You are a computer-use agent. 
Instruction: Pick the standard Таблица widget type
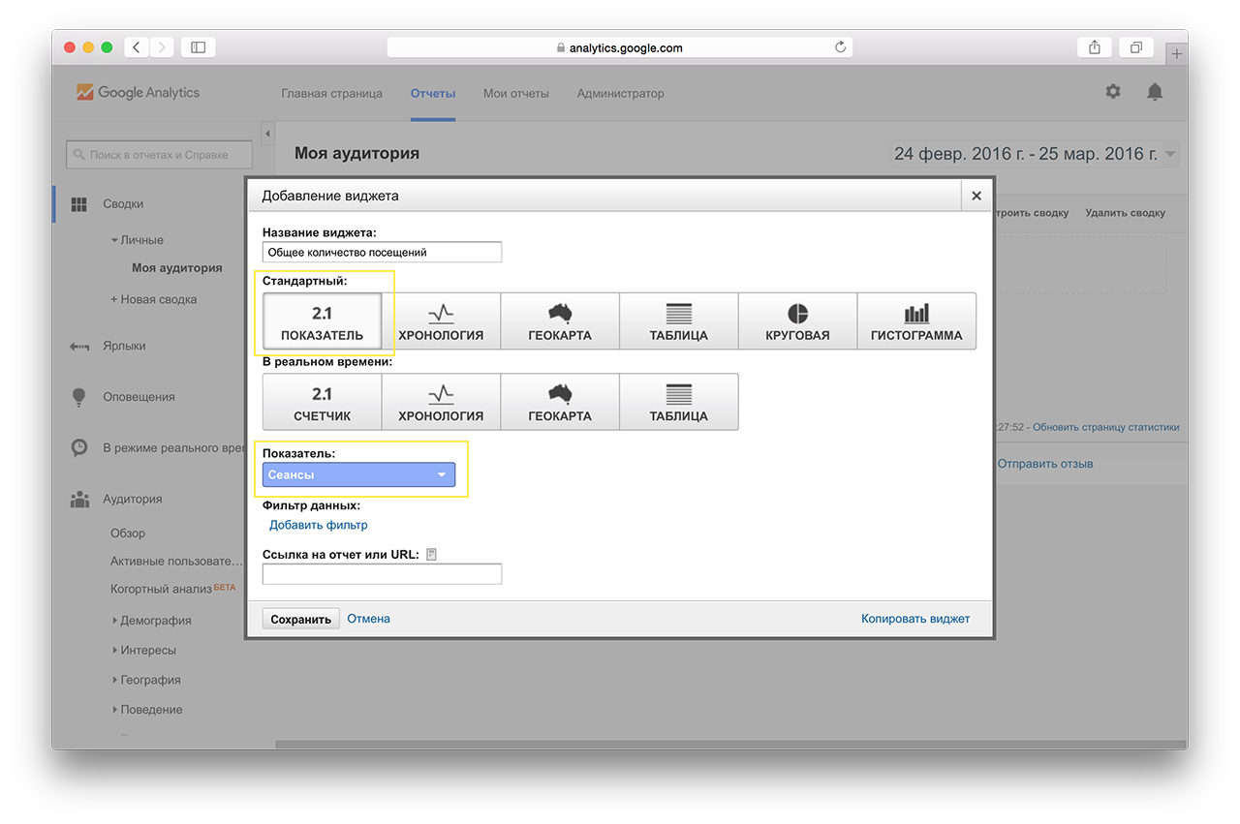pyautogui.click(x=678, y=321)
